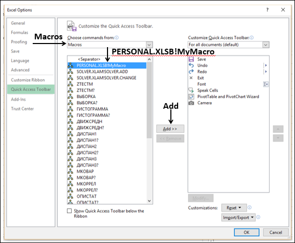Open the Trust Center category
Screen dimensions: 295x243
[22, 109]
